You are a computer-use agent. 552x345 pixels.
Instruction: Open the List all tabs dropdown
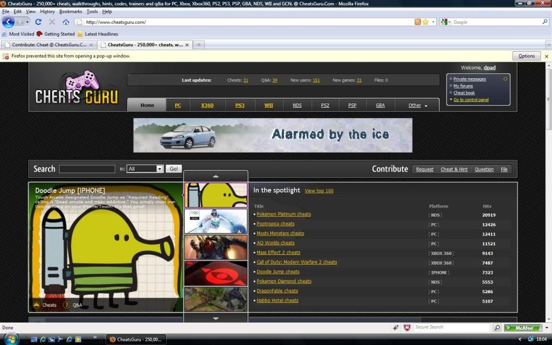coord(548,45)
